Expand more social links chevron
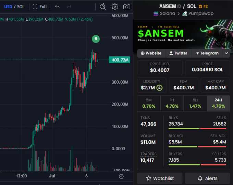233x185 pixels. 226,53
